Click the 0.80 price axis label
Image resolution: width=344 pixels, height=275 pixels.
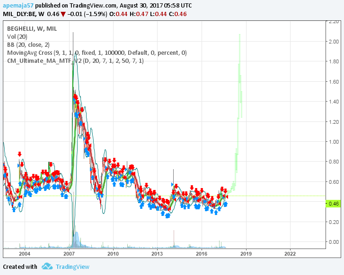(x=334, y=162)
